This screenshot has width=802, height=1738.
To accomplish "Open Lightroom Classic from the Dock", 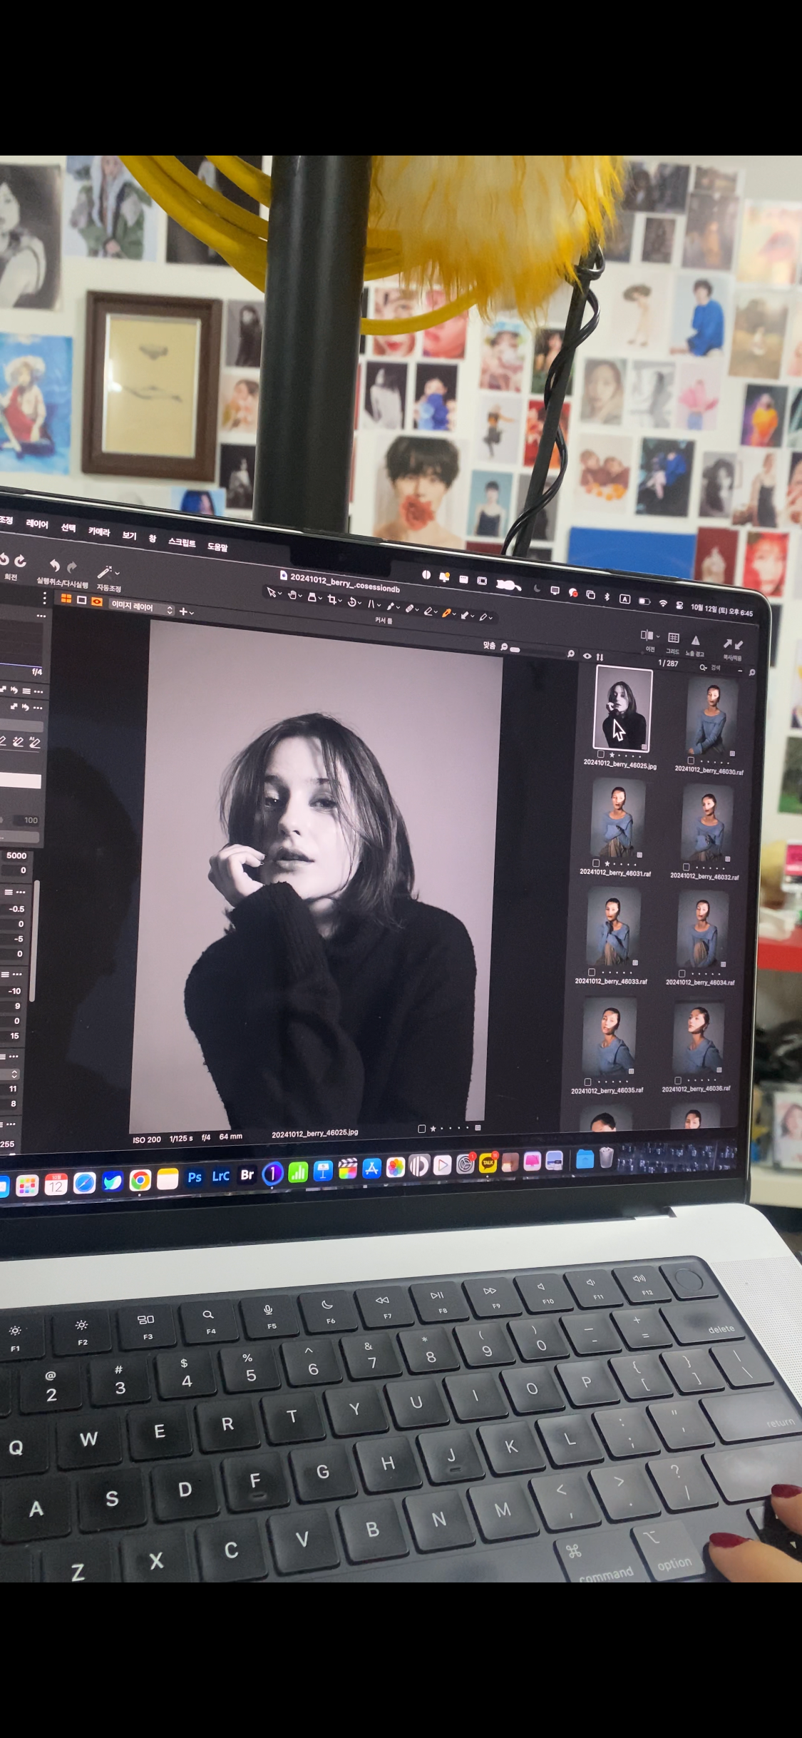I will pyautogui.click(x=221, y=1176).
